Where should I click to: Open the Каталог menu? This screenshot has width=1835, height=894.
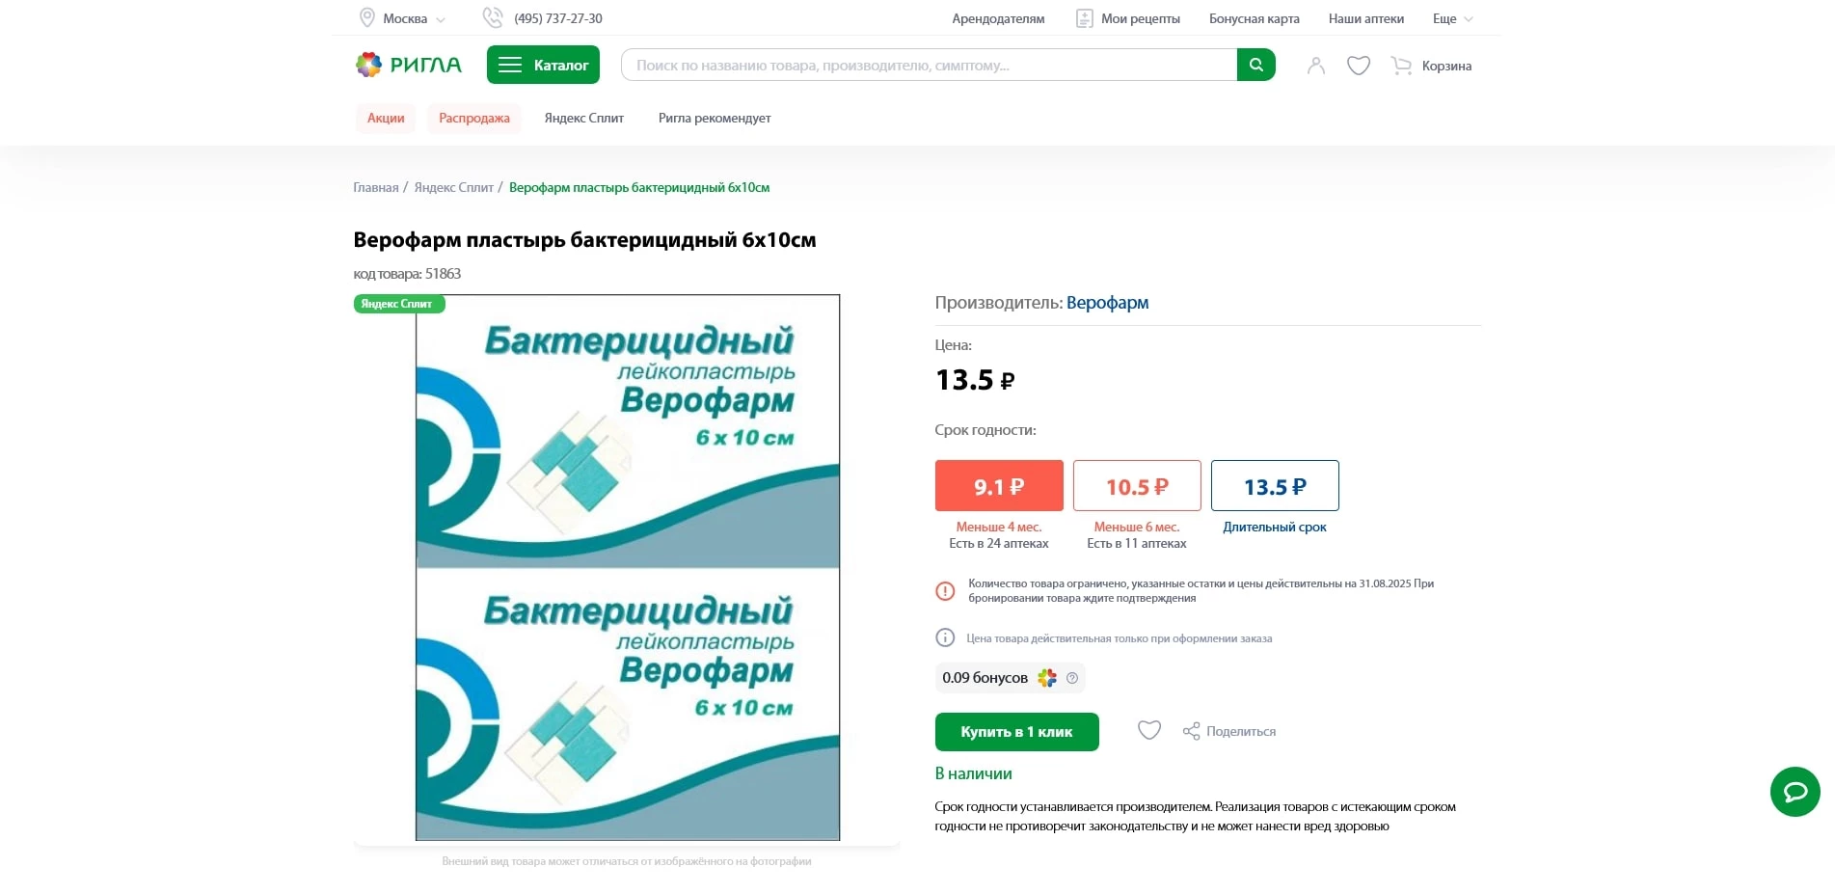click(543, 65)
